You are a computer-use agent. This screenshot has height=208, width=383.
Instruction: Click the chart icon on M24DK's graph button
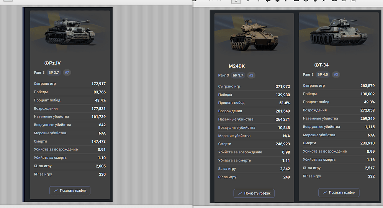[x=240, y=193]
